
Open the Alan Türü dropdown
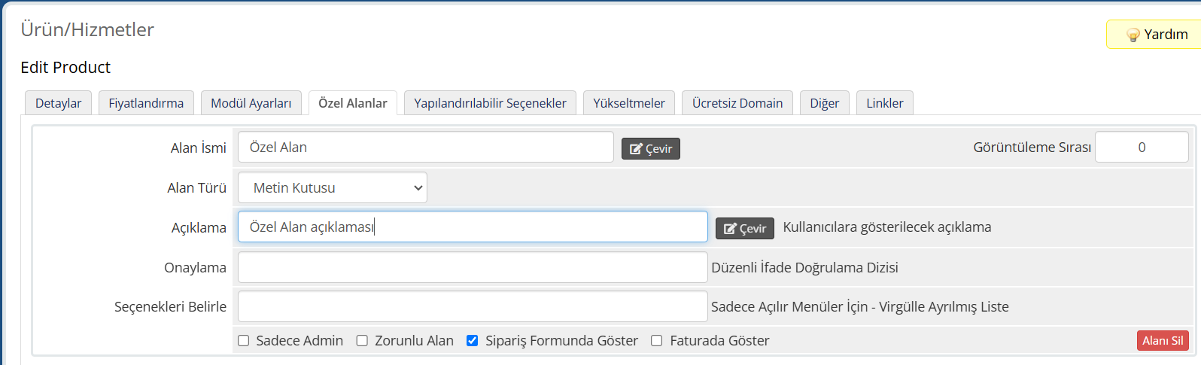(333, 188)
